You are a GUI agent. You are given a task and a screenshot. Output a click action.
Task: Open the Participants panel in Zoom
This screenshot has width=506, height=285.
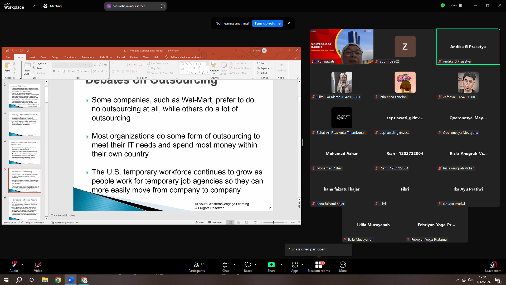(x=197, y=267)
